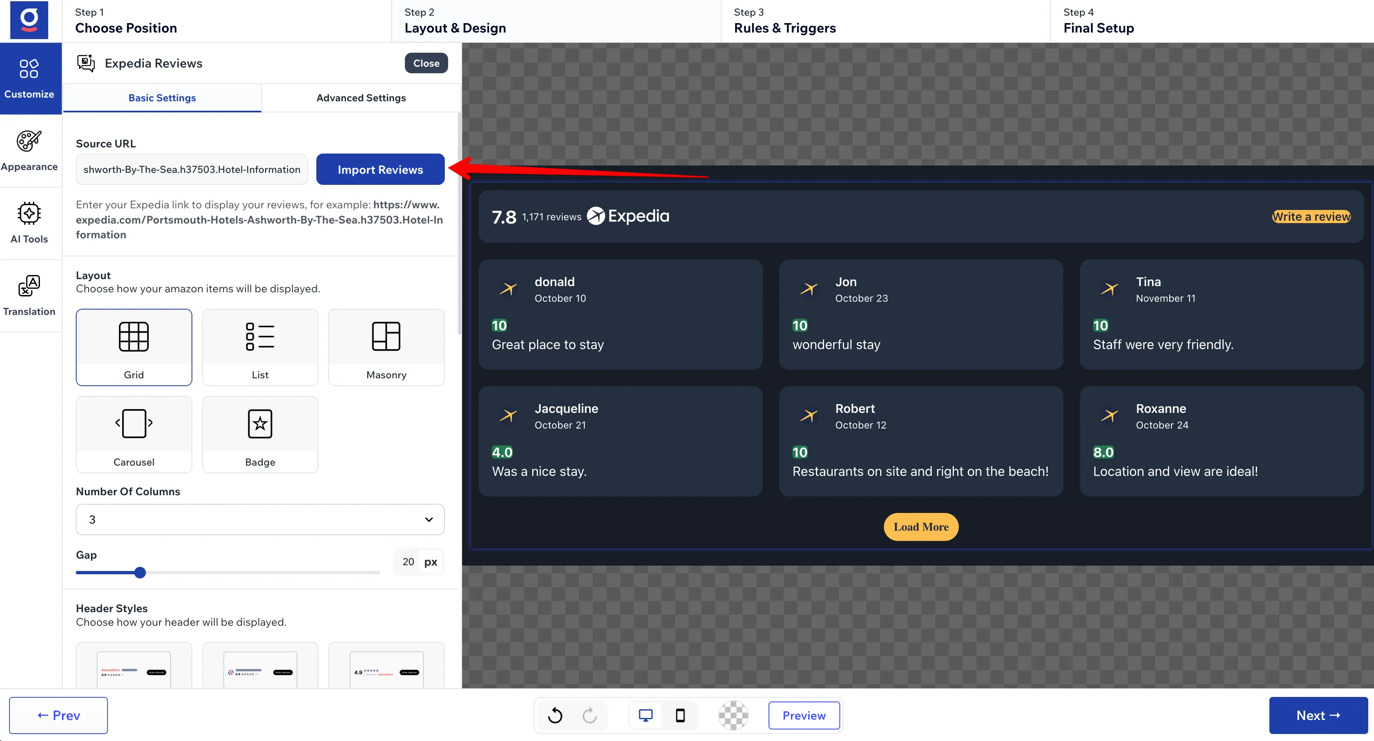
Task: Click the 'November 11' date on Tina's review
Action: point(1166,298)
